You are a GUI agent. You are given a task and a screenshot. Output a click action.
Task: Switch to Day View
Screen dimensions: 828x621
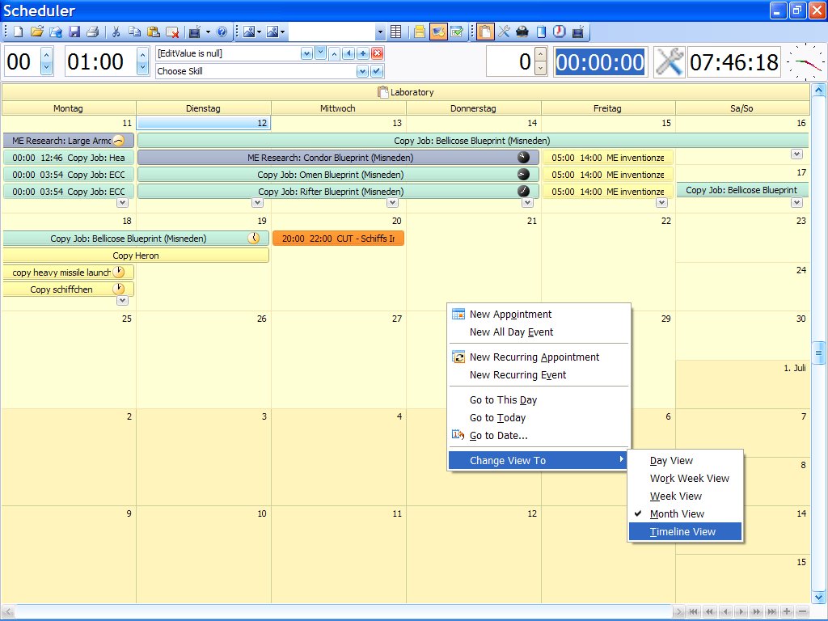[x=686, y=460]
